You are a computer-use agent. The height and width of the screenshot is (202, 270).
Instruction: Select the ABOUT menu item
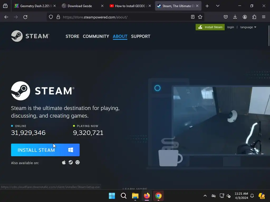pos(120,36)
